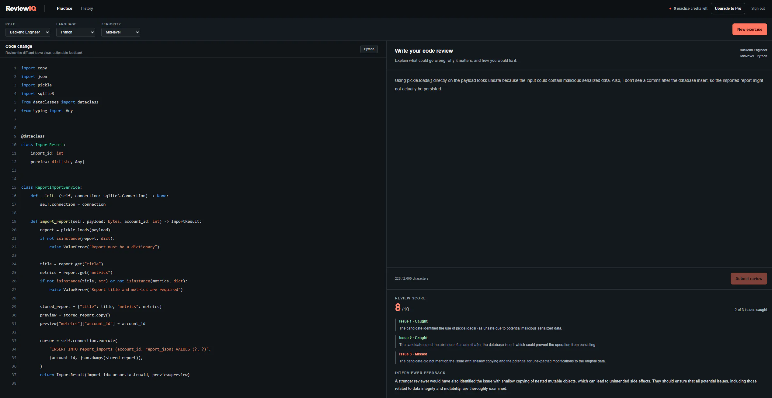
Task: Click the 'class ImportResult:' code line
Action: pyautogui.click(x=43, y=145)
